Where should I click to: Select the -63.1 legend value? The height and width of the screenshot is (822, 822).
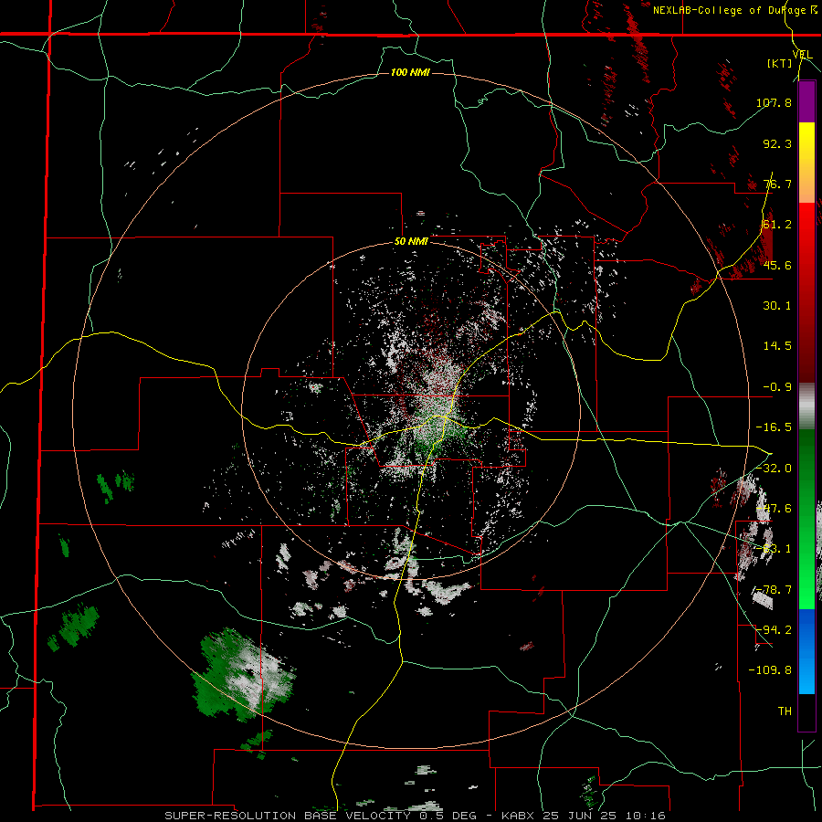774,549
